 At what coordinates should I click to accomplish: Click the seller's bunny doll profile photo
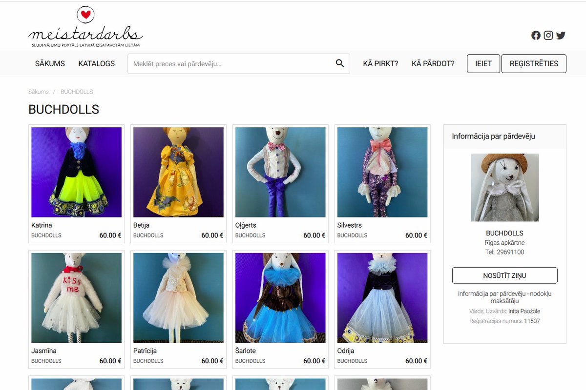click(x=504, y=188)
